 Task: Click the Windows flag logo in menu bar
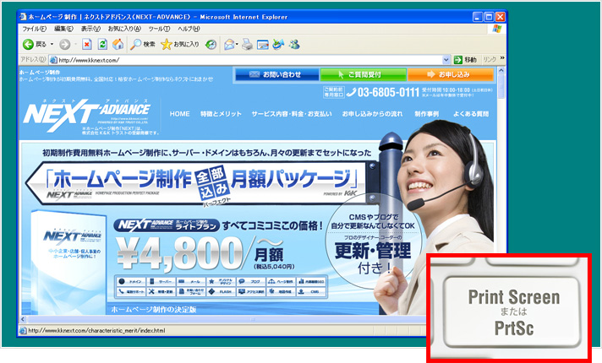click(x=496, y=29)
